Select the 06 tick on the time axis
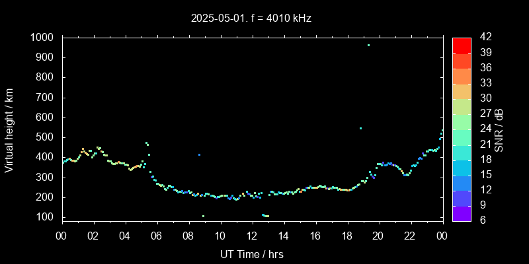Image resolution: width=529 pixels, height=264 pixels. pyautogui.click(x=157, y=236)
